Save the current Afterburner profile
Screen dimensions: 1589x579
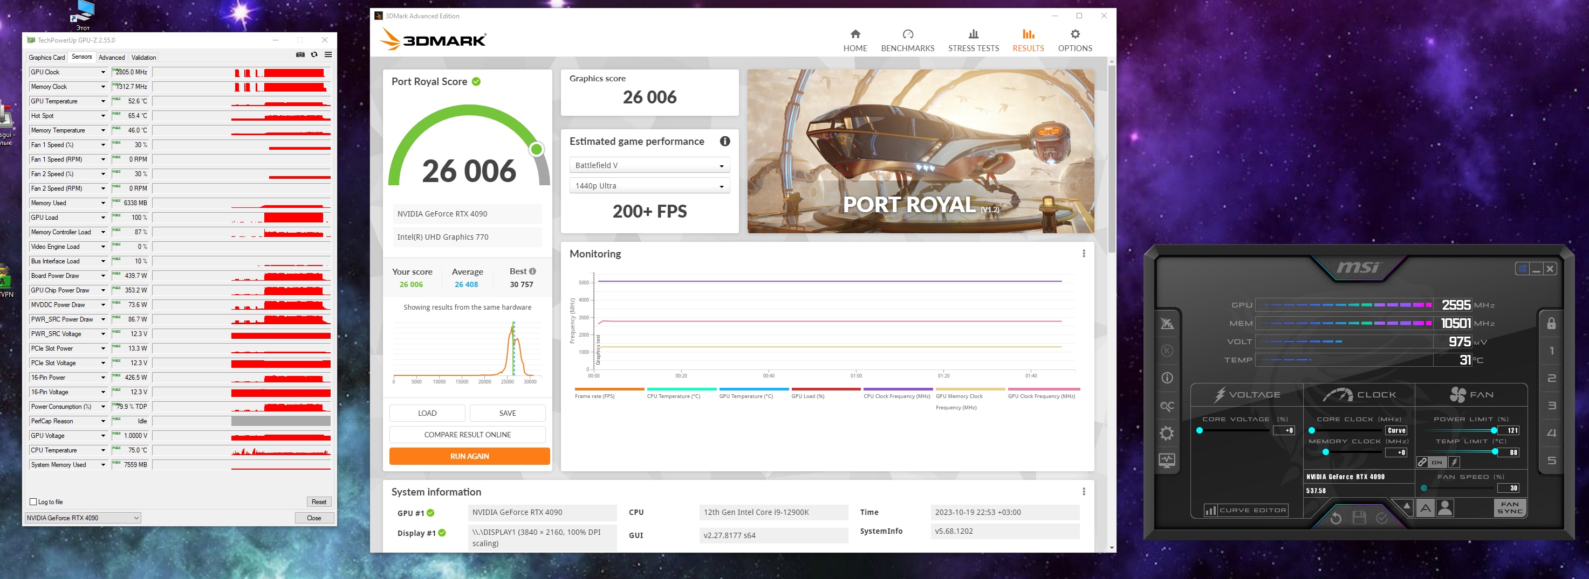point(1359,518)
